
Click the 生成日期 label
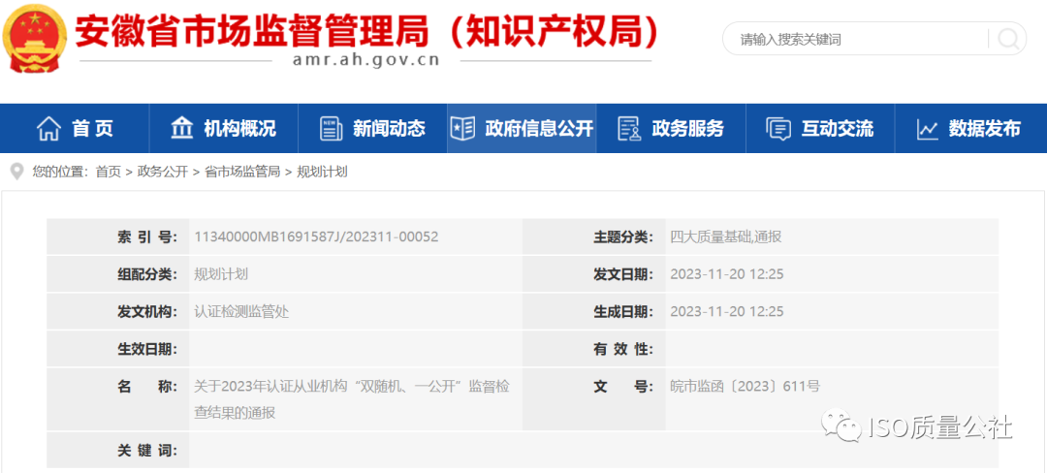623,311
